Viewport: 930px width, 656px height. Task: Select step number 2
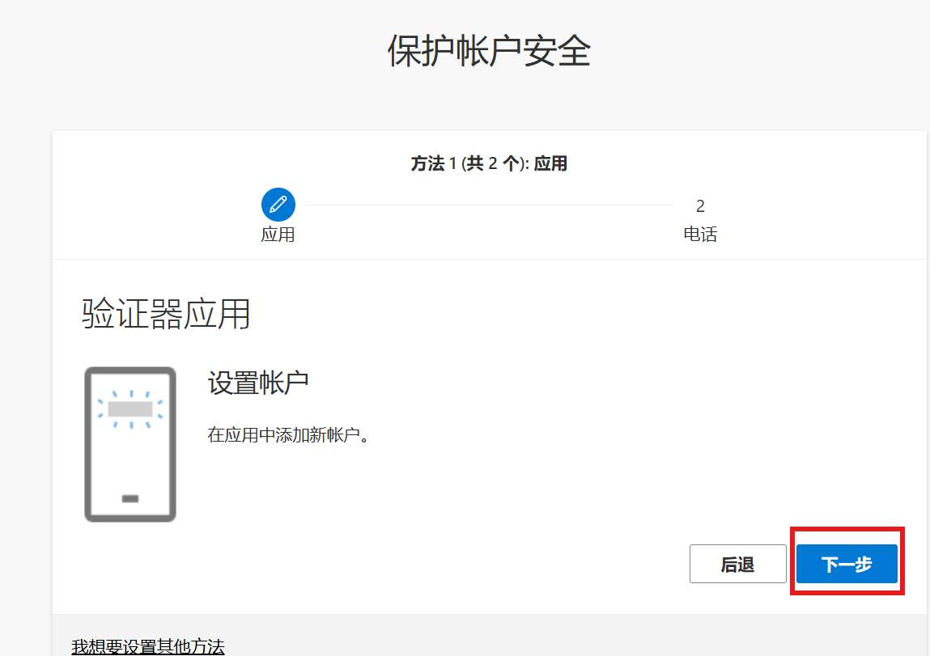[x=700, y=205]
